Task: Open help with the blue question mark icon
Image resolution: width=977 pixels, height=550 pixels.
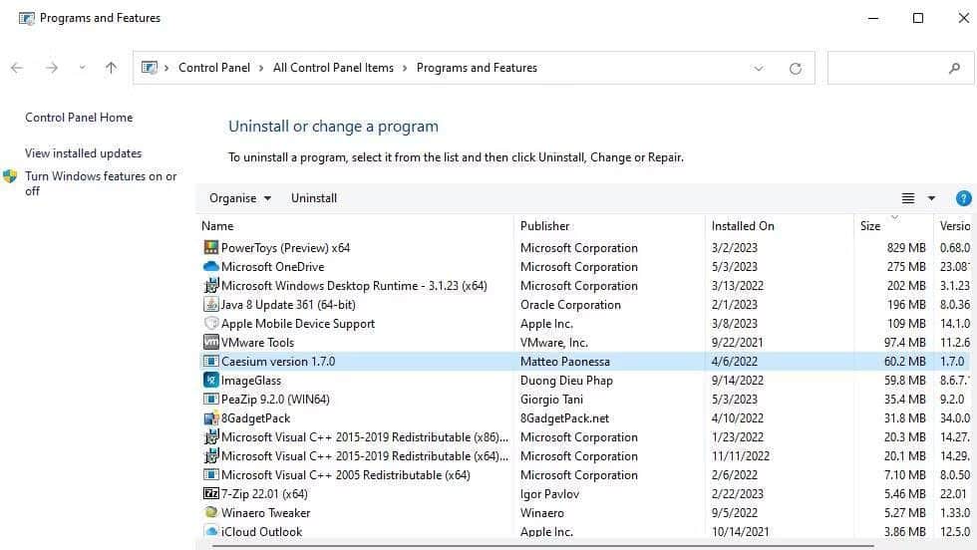Action: pyautogui.click(x=963, y=198)
